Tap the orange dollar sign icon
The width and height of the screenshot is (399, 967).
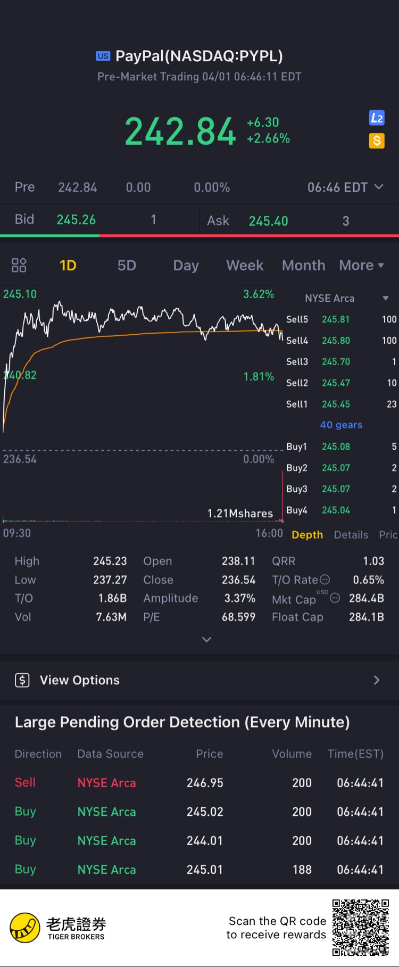tap(377, 140)
